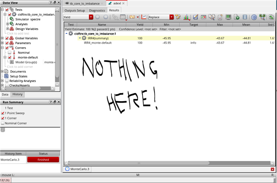Click the red finished status button
The height and width of the screenshot is (183, 277).
point(43,160)
